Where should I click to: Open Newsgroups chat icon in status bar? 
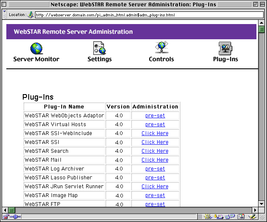click(x=230, y=217)
